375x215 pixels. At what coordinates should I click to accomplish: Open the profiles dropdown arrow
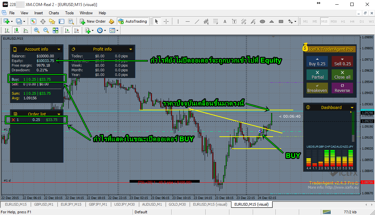pos(24,21)
